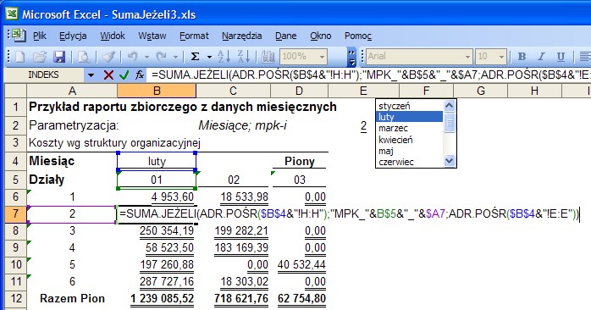This screenshot has height=310, width=591.
Task: Toggle Bold formatting
Action: tap(522, 57)
